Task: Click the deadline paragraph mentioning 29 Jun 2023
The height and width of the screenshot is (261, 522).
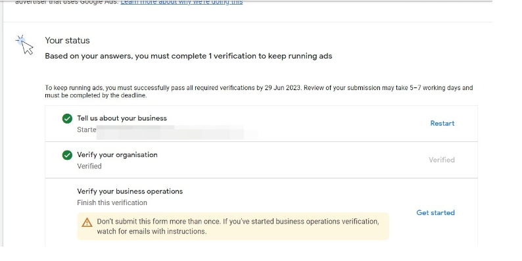Action: [x=258, y=91]
